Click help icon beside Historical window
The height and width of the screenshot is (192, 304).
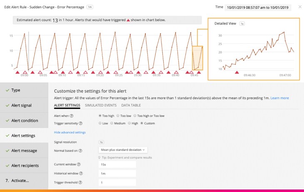(81, 173)
